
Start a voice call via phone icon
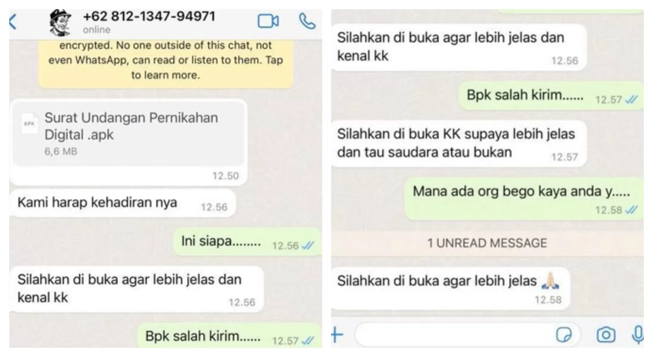coord(307,21)
